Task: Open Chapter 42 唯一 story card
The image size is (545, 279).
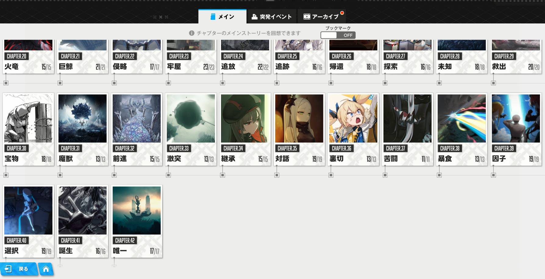Action: tap(137, 221)
